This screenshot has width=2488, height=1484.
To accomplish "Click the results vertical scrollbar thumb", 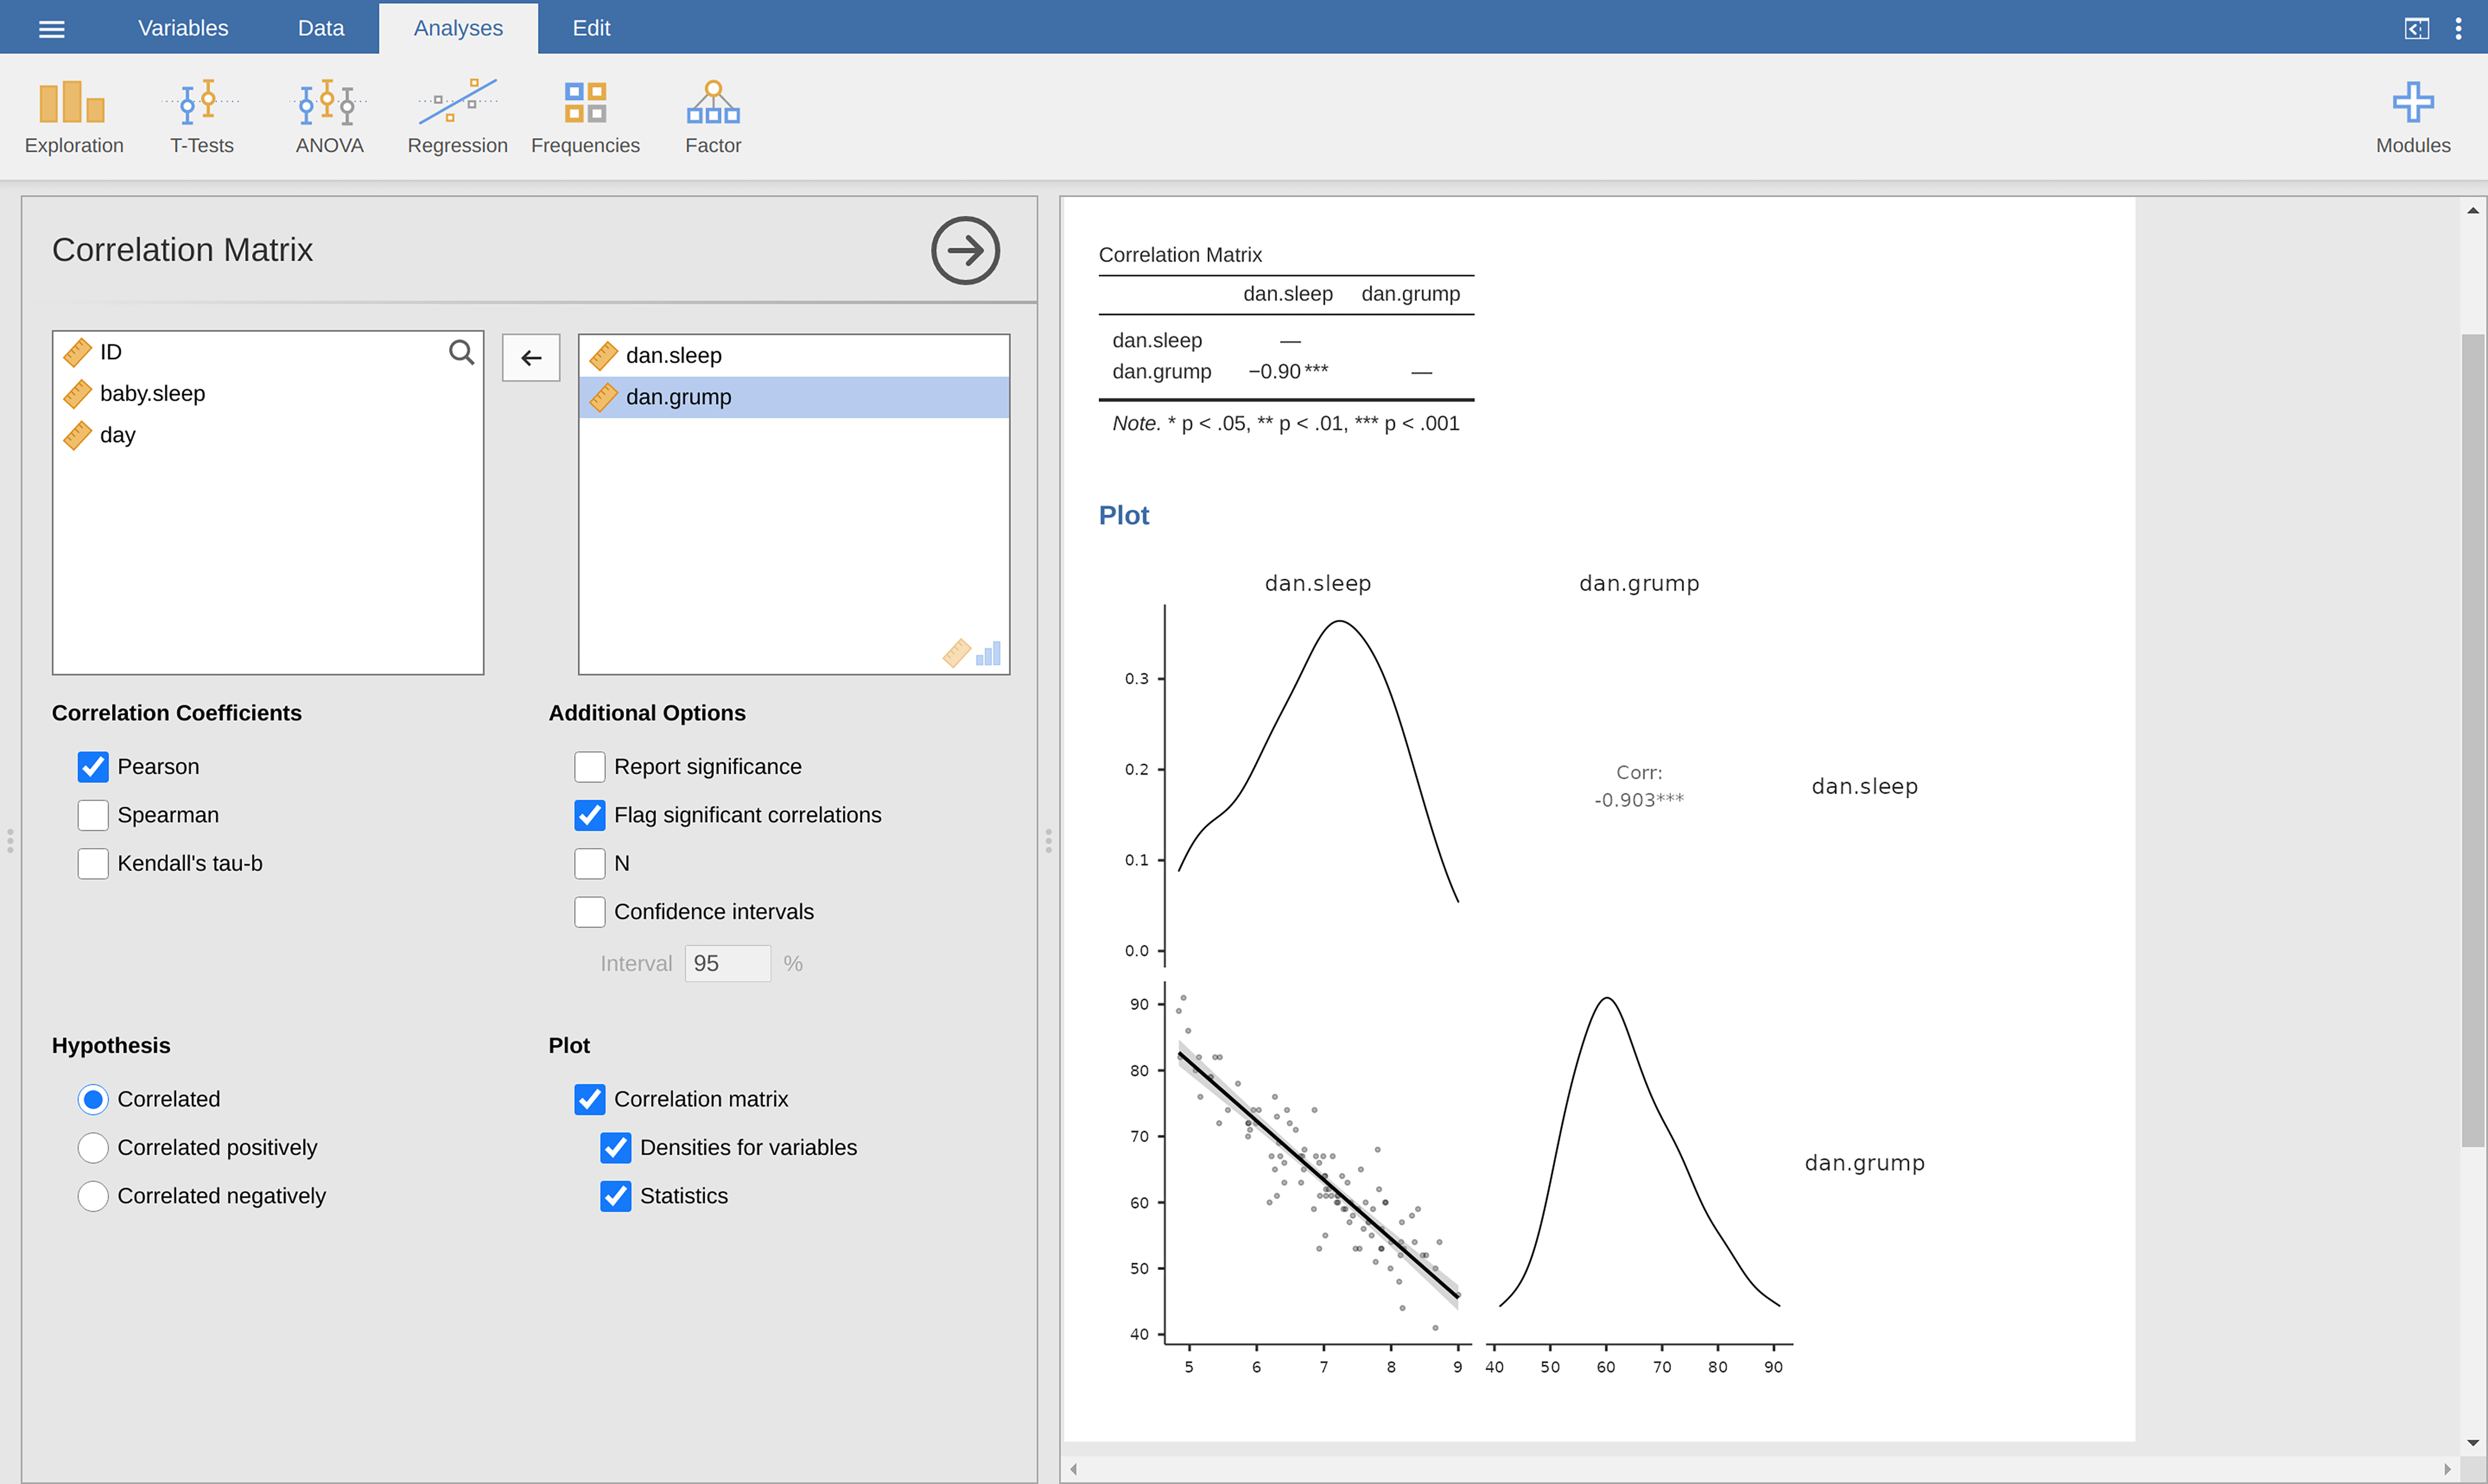I will tap(2472, 740).
